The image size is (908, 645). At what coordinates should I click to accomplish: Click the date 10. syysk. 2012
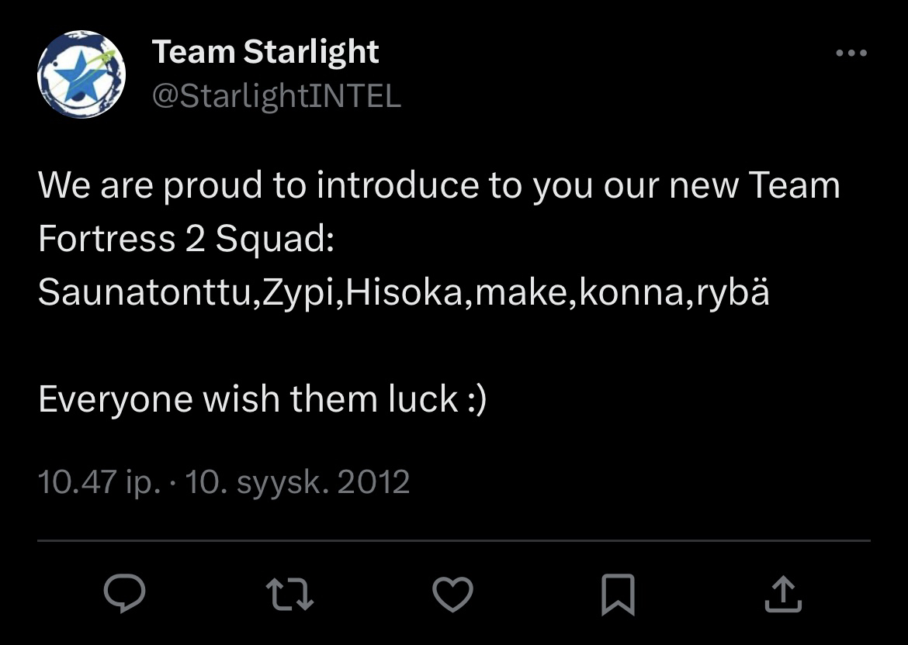pyautogui.click(x=298, y=482)
